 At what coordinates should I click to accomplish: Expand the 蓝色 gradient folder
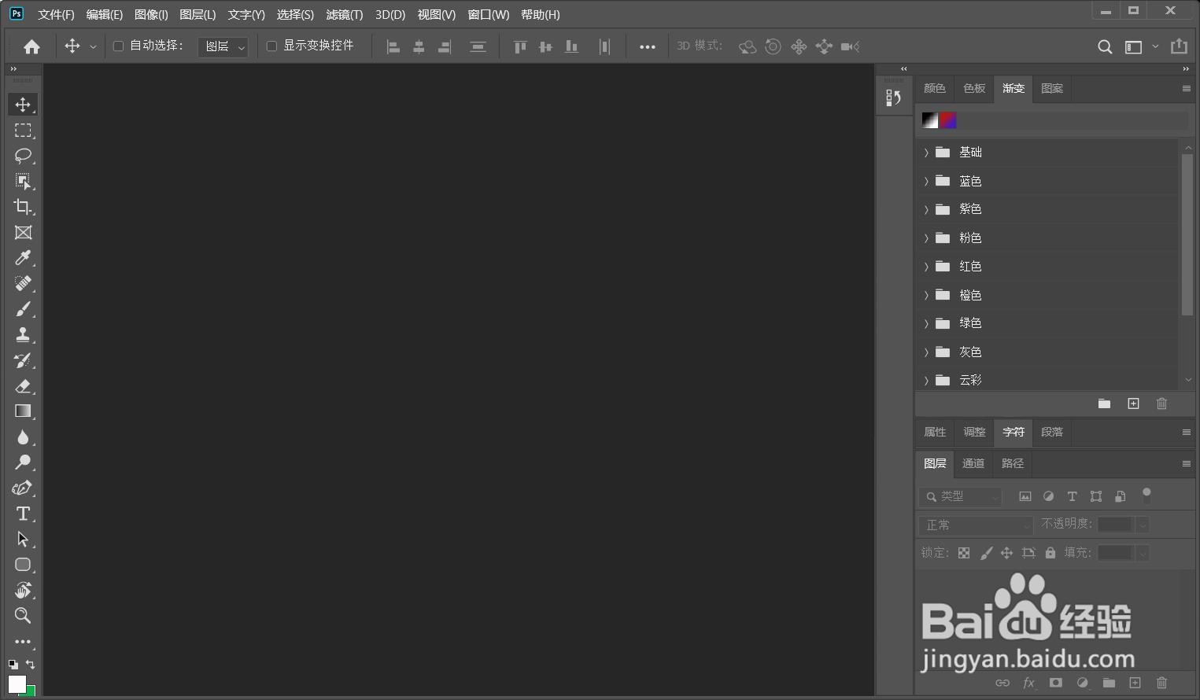[x=926, y=181]
